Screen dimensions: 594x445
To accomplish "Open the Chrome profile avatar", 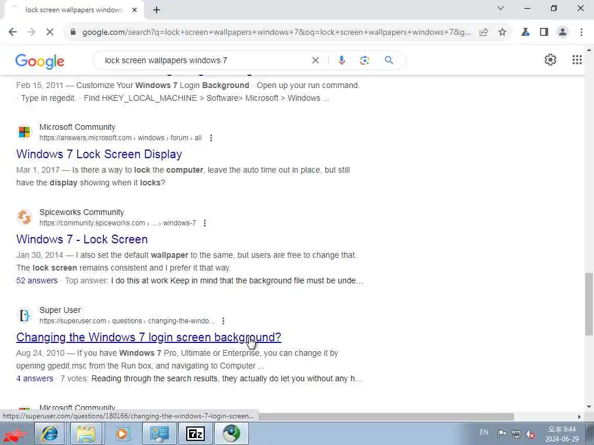I will point(563,32).
